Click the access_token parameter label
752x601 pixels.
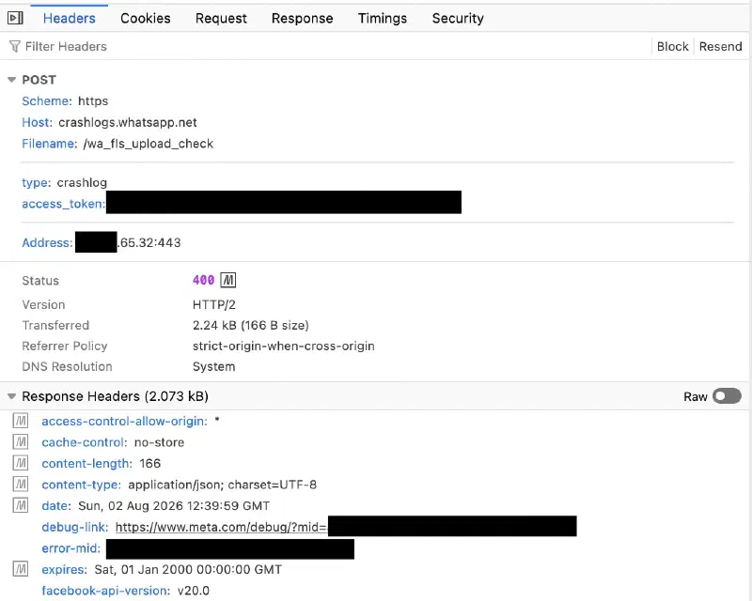pos(63,204)
